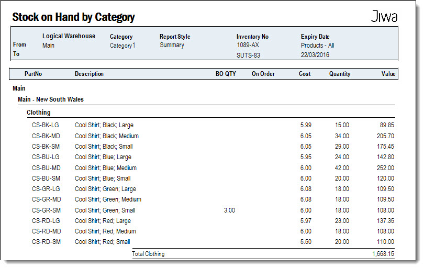Select the 'Main - New South Wales' group heading
The image size is (424, 268).
(51, 99)
